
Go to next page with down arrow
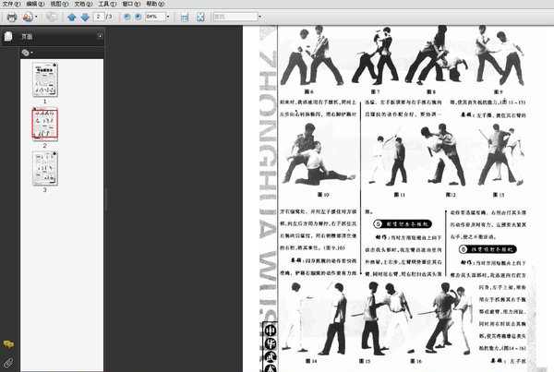(85, 17)
